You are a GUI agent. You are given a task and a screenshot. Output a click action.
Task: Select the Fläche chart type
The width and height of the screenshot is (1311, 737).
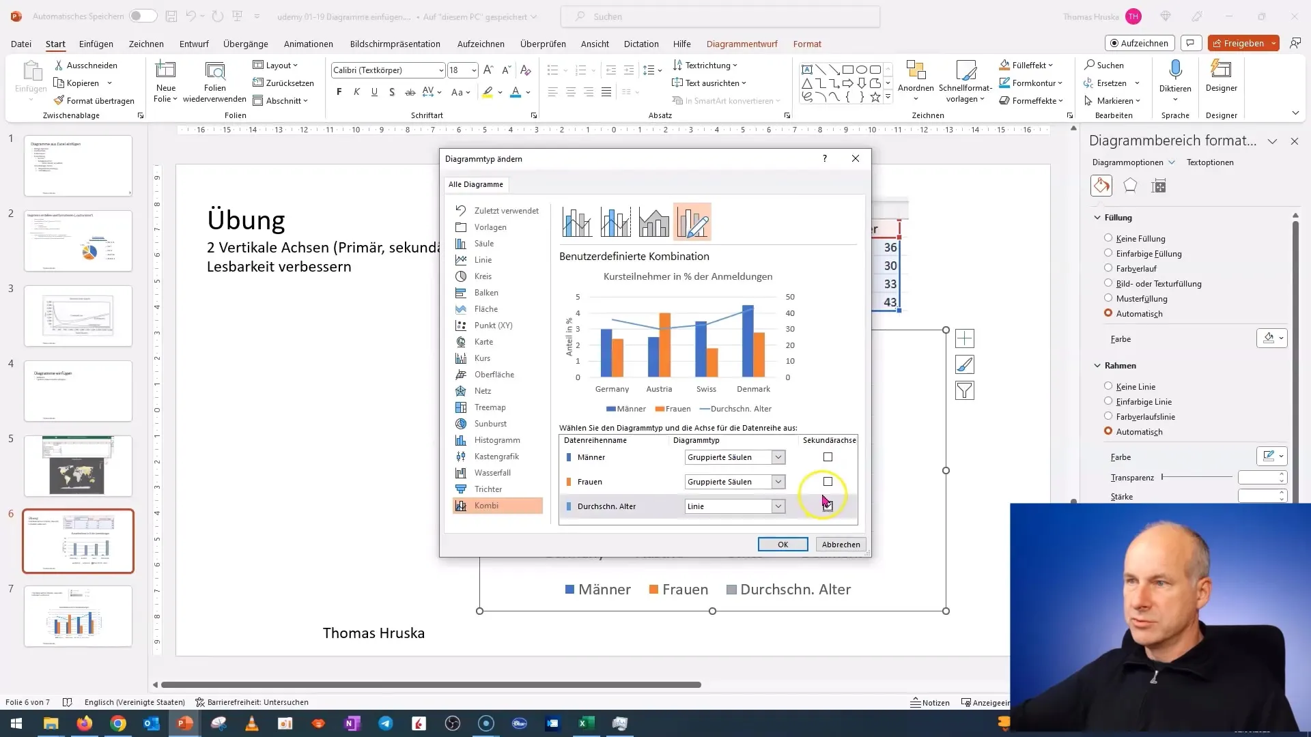[x=487, y=308]
